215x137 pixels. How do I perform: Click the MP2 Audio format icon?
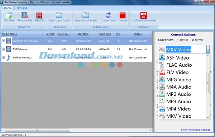coord(162,94)
